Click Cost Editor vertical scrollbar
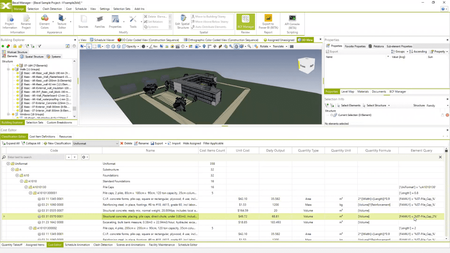The width and height of the screenshot is (450, 253). (x=446, y=194)
